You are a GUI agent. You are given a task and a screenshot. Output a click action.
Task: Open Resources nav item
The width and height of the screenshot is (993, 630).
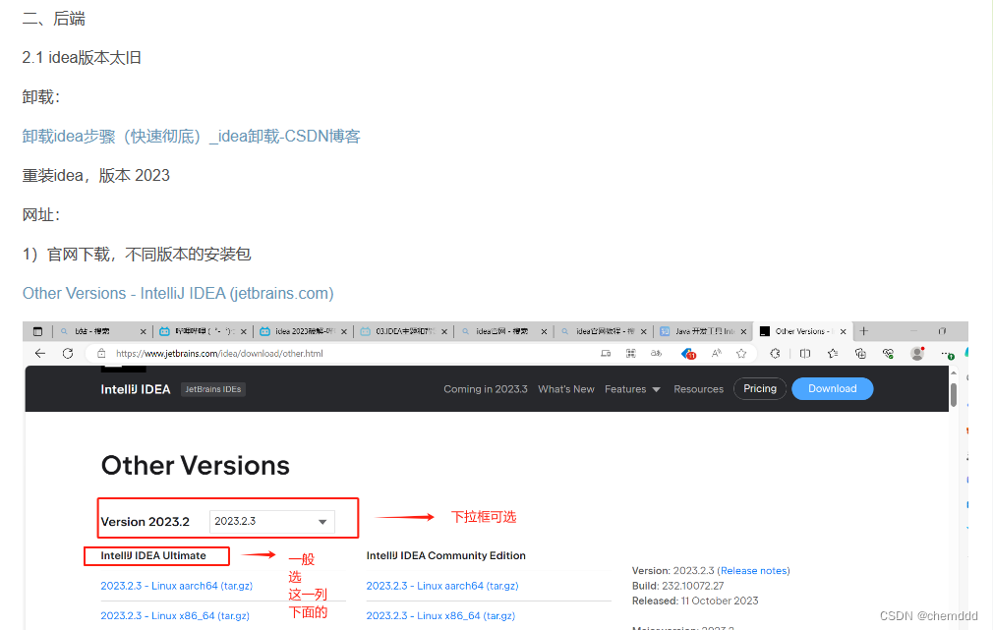[x=698, y=389]
